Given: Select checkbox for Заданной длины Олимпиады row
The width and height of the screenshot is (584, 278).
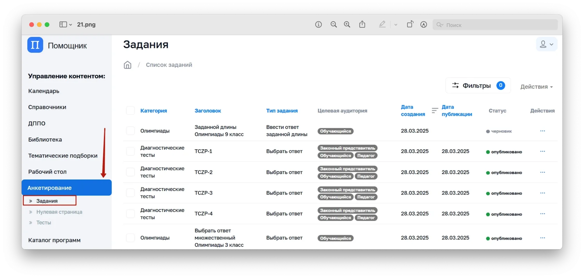Looking at the screenshot, I should coord(130,131).
